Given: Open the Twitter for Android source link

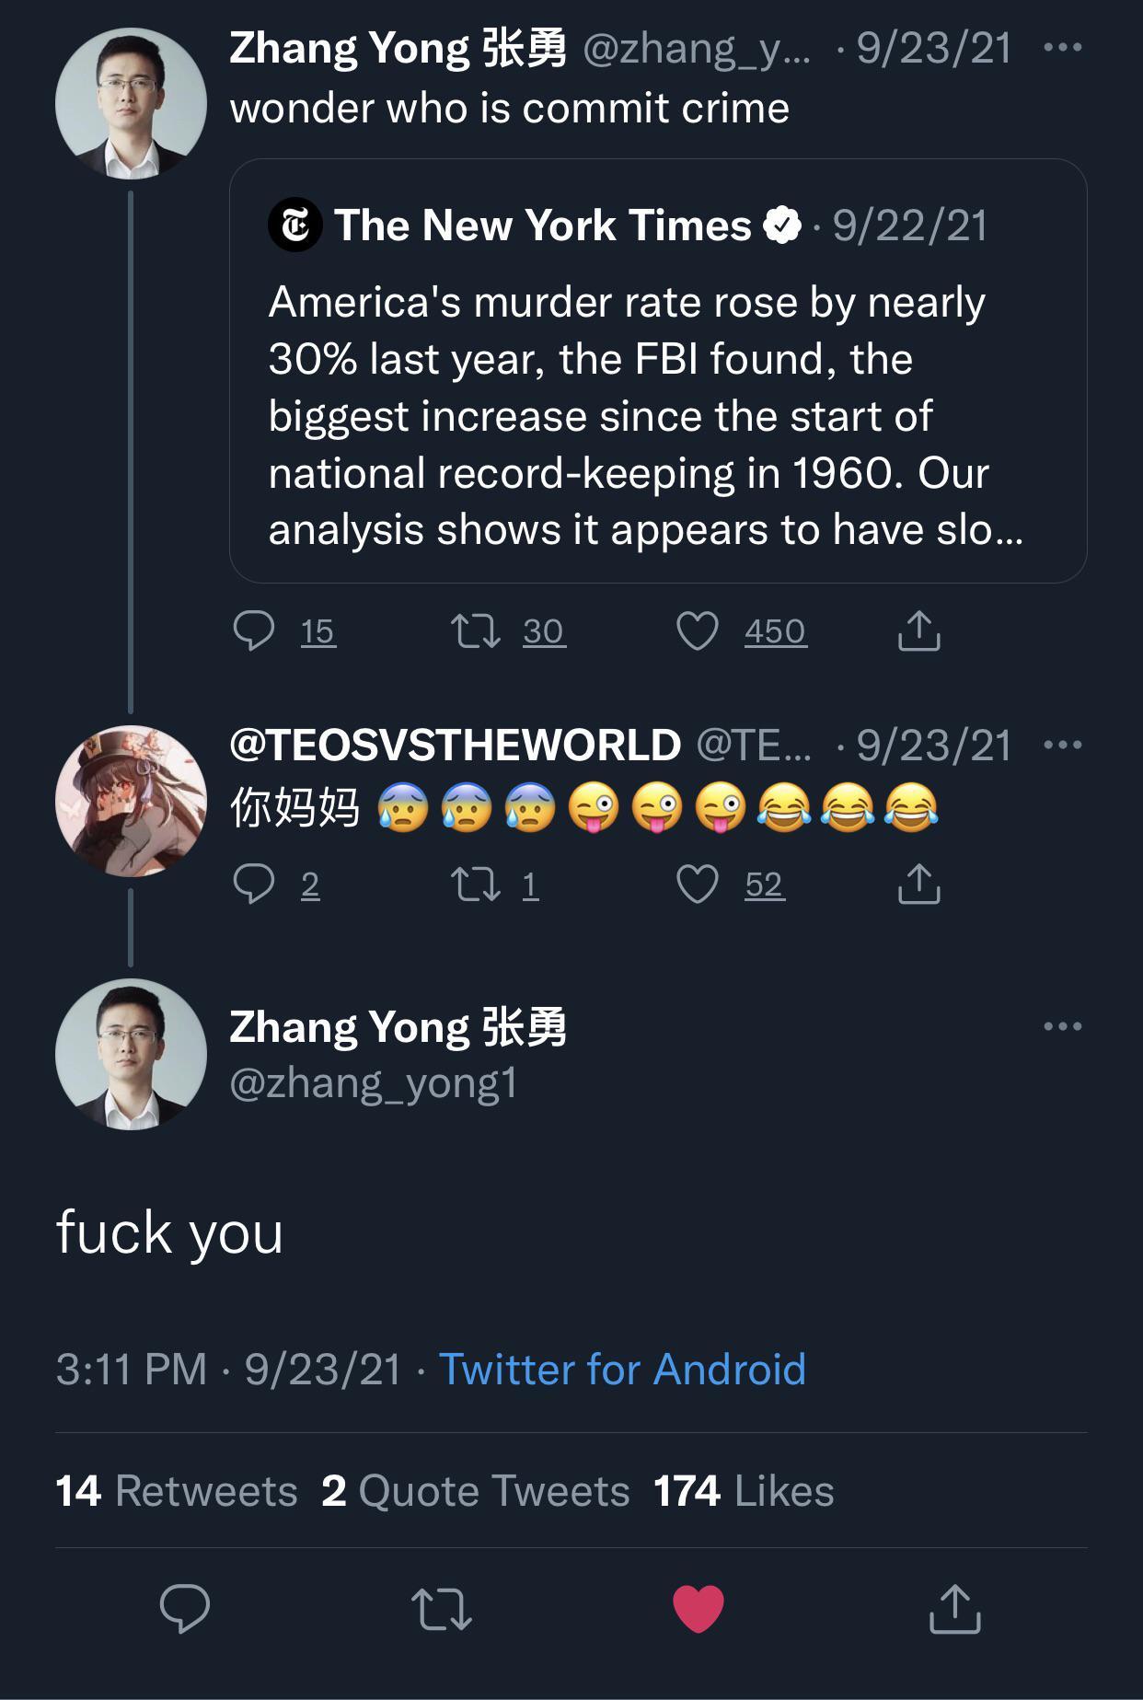Looking at the screenshot, I should (622, 1369).
